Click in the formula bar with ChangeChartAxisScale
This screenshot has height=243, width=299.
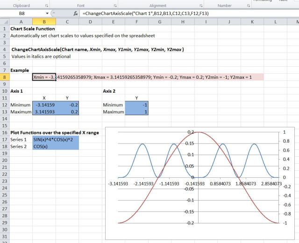coord(187,14)
